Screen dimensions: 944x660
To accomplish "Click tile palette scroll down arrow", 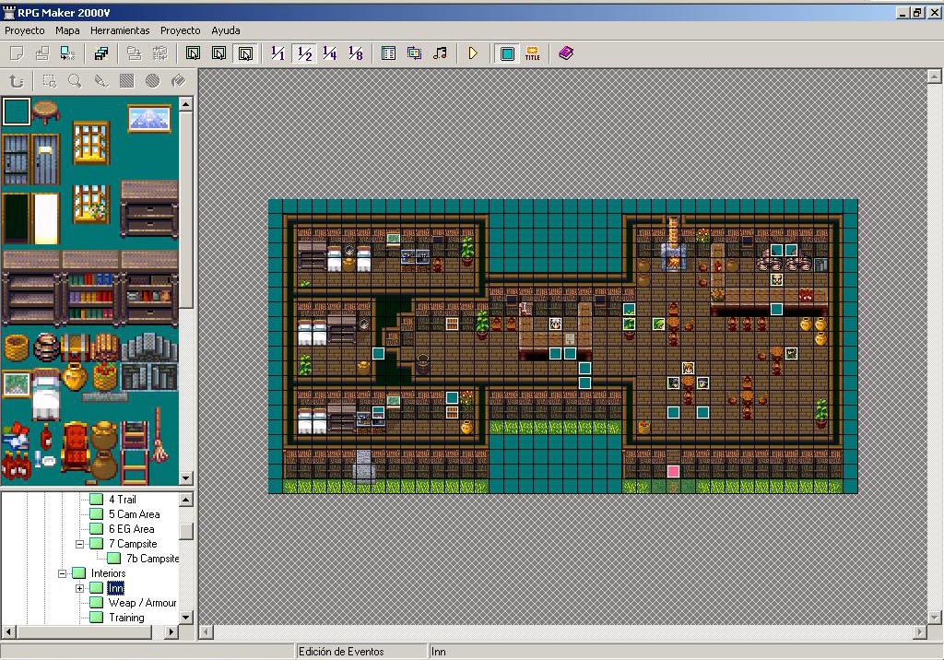I will click(x=186, y=478).
